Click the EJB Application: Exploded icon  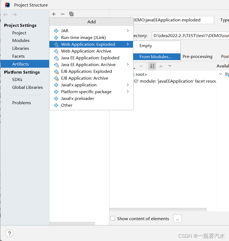coord(56,71)
